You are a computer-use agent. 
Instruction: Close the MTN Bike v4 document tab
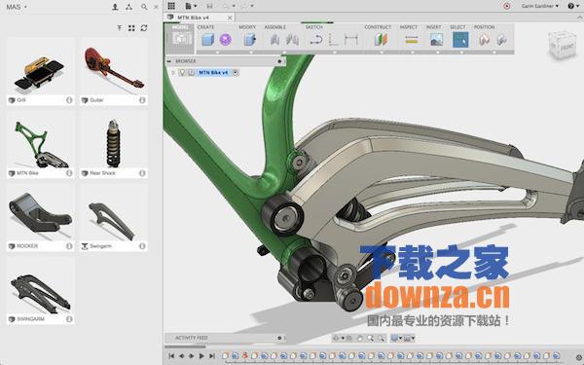[x=230, y=18]
